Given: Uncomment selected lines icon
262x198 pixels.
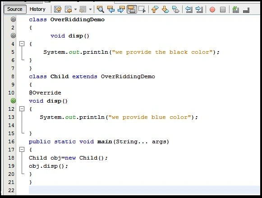Looking at the screenshot, I should point(246,10).
